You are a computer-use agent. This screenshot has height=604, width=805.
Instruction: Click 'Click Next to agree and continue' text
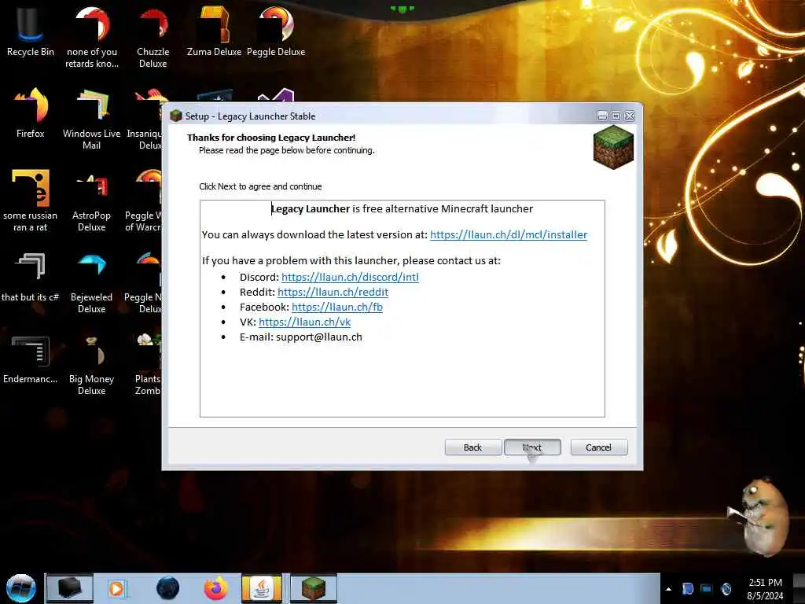(260, 186)
